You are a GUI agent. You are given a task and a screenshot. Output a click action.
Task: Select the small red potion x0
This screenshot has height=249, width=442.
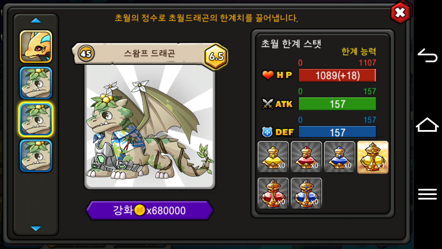(x=306, y=157)
